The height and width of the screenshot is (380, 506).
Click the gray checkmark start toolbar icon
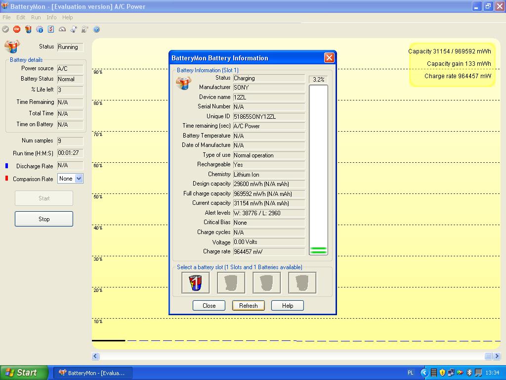pyautogui.click(x=5, y=29)
